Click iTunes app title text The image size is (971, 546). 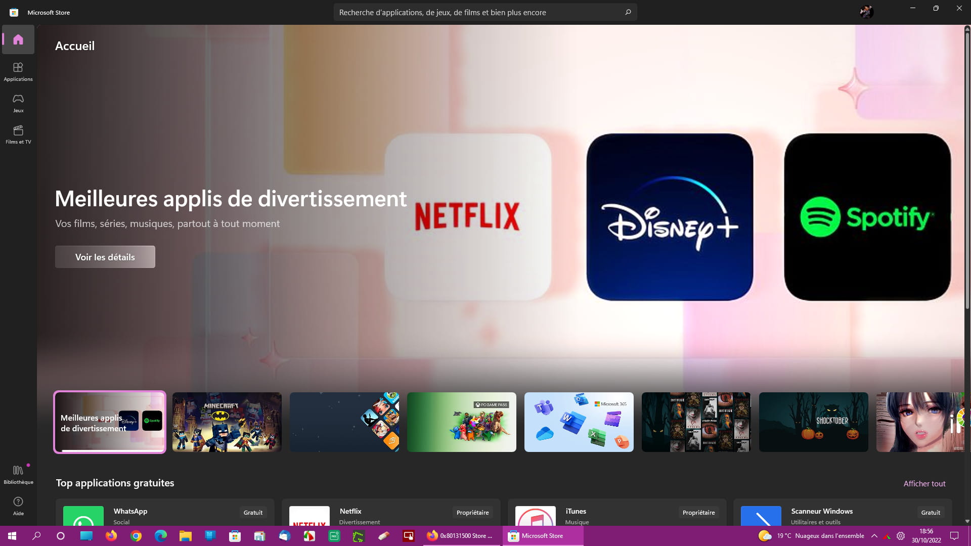pyautogui.click(x=576, y=511)
